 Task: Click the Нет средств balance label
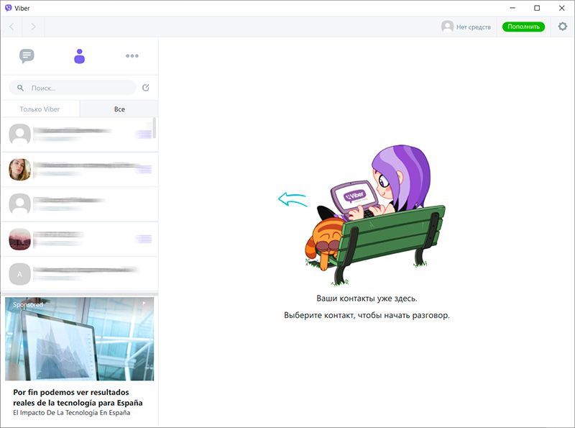coord(474,27)
